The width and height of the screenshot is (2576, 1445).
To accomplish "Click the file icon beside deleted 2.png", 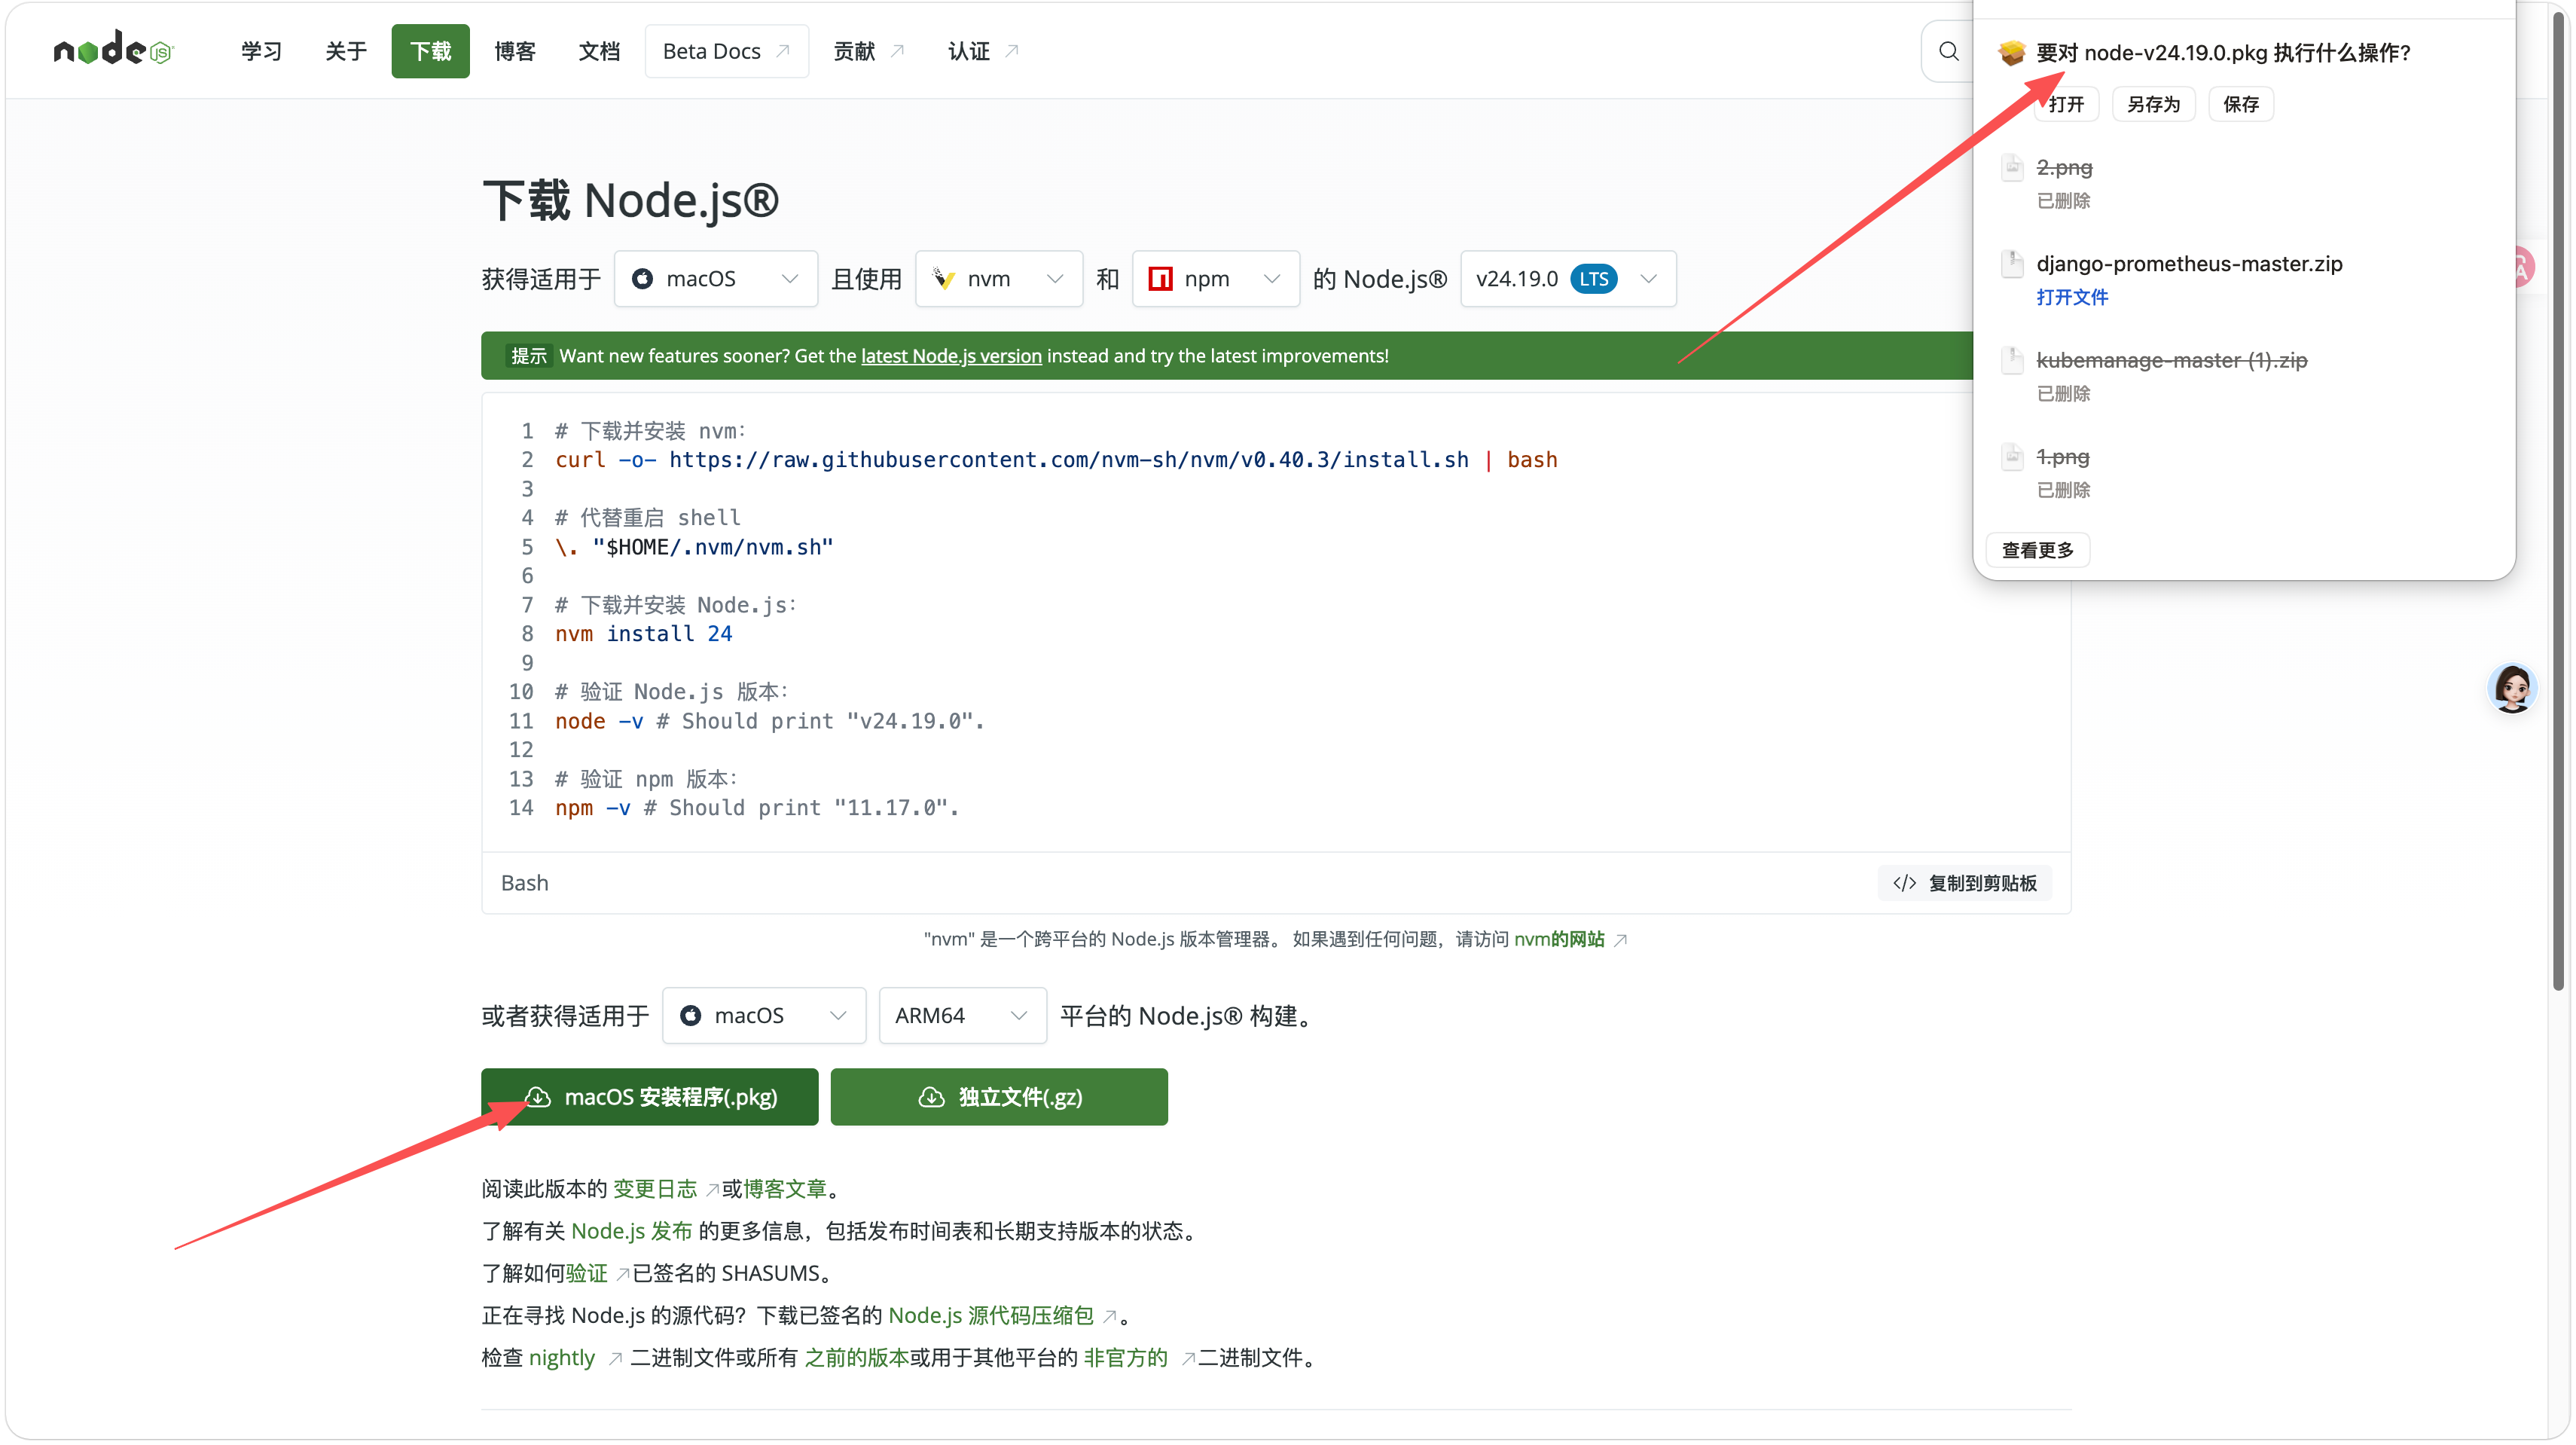I will pos(2012,167).
